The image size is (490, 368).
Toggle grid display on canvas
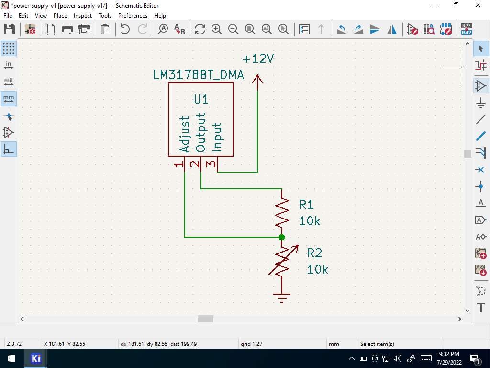(9, 48)
